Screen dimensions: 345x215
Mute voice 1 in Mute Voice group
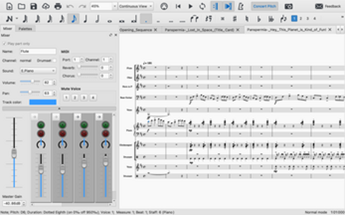[66, 97]
